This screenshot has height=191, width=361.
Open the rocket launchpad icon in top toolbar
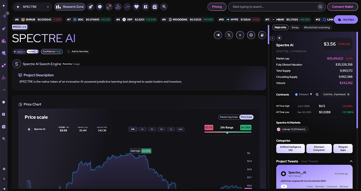pyautogui.click(x=91, y=7)
